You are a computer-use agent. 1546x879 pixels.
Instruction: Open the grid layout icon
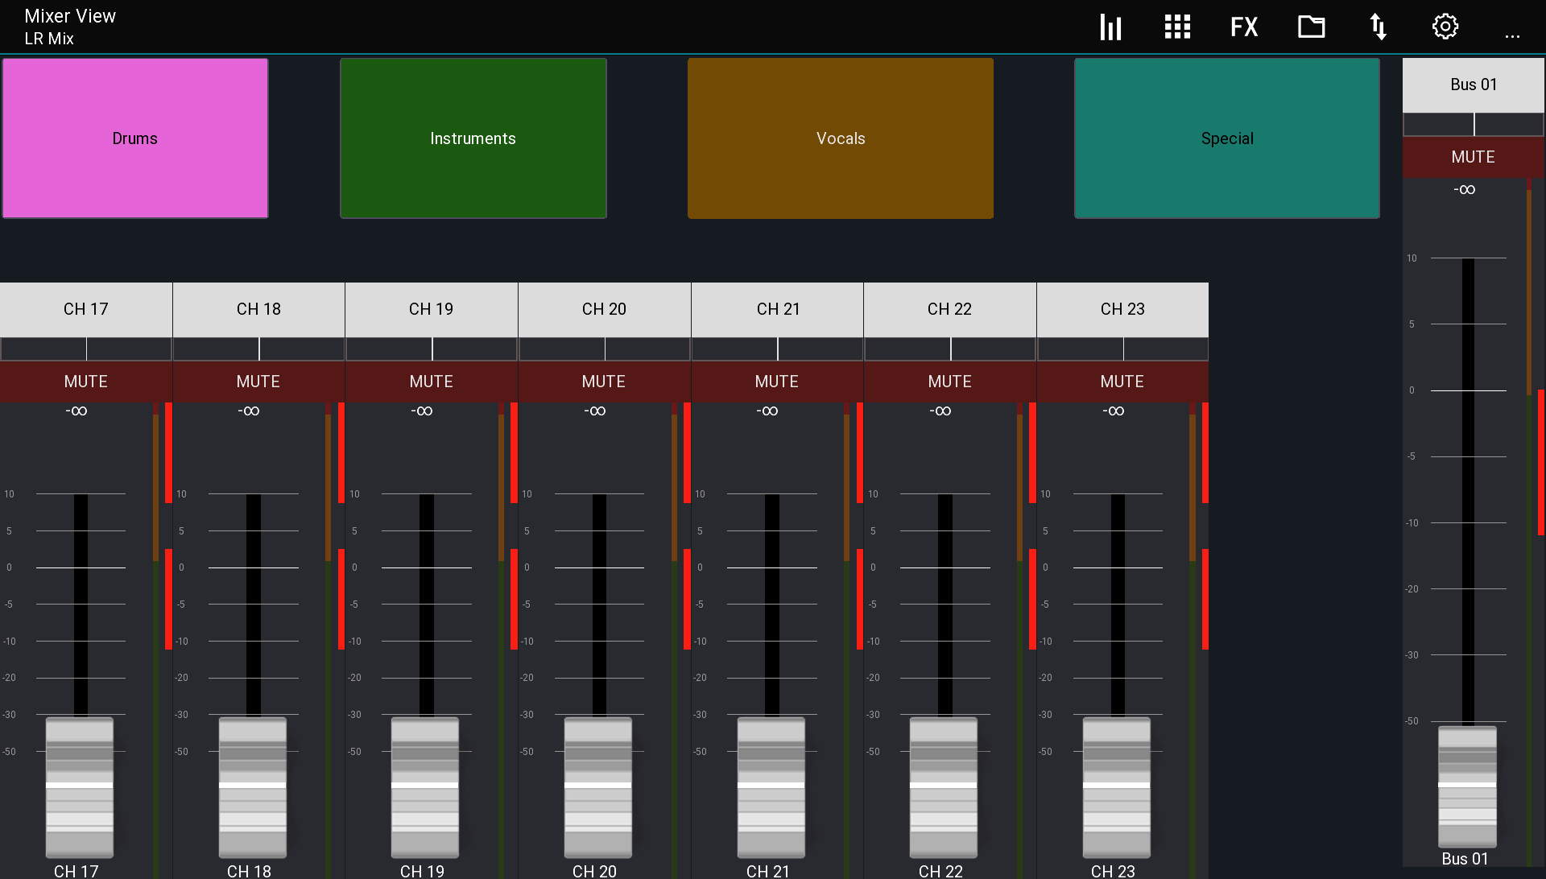click(1177, 27)
